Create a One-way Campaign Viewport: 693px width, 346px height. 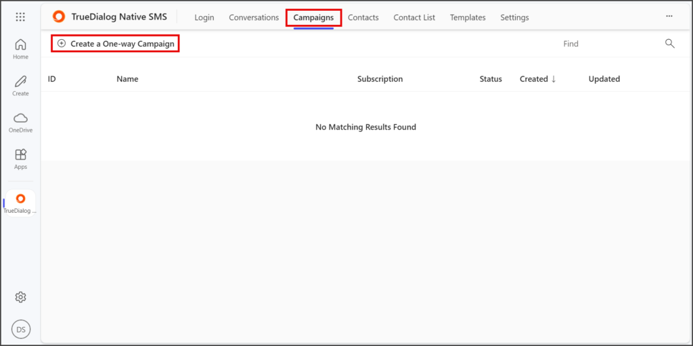coord(116,44)
